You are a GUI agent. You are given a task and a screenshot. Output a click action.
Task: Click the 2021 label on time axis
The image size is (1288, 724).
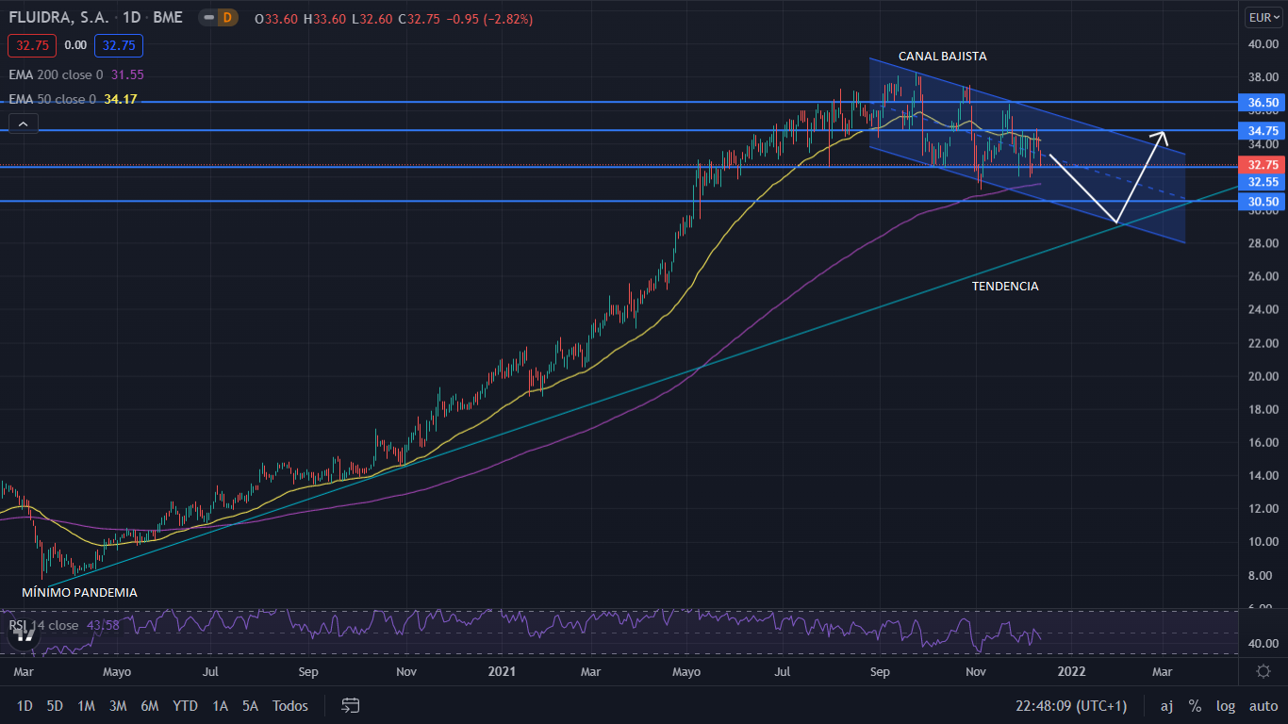pyautogui.click(x=501, y=672)
